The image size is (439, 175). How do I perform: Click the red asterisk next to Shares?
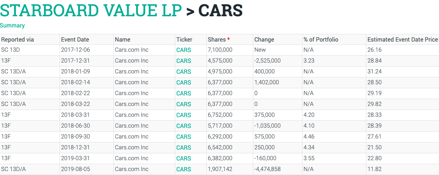pyautogui.click(x=228, y=39)
